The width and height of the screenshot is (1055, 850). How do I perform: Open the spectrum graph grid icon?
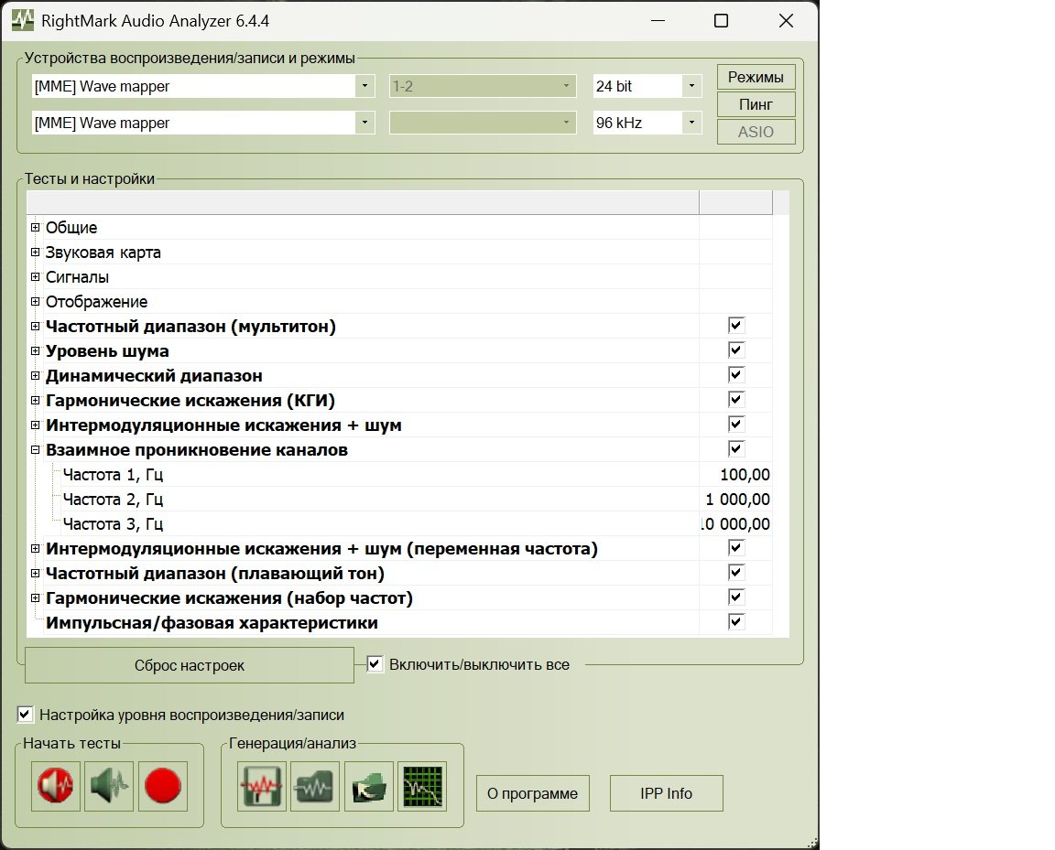point(422,786)
